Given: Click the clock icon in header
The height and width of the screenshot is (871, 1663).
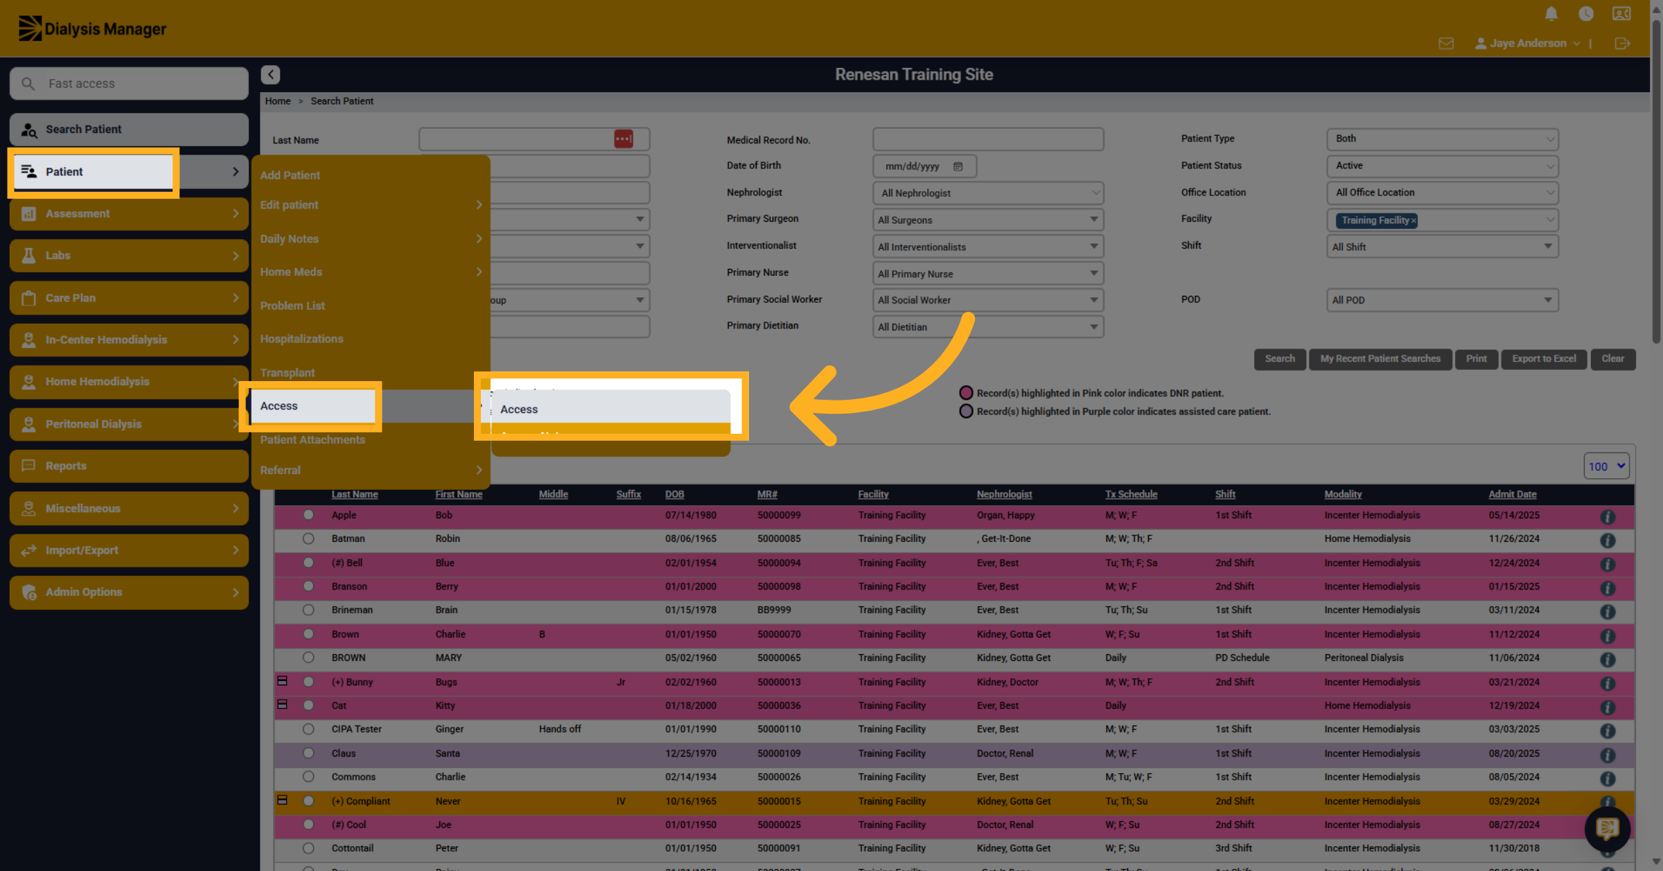Looking at the screenshot, I should point(1585,14).
